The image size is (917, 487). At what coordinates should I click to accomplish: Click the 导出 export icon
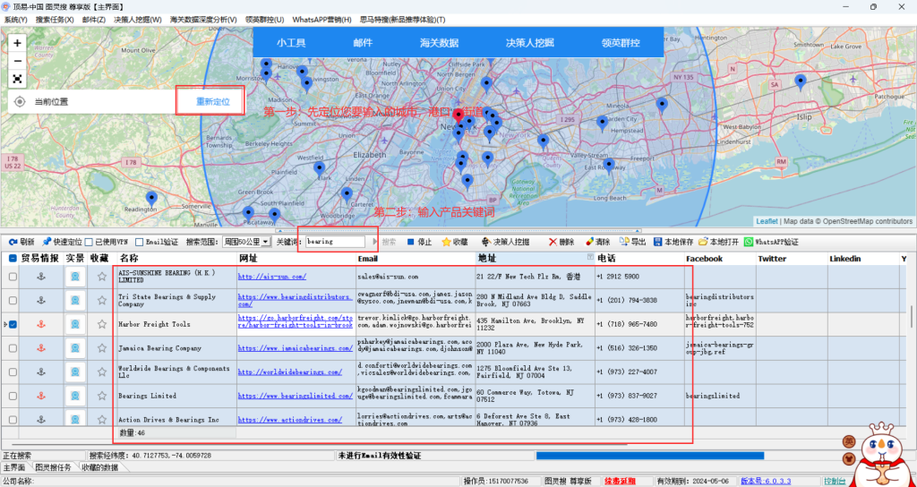pos(624,242)
